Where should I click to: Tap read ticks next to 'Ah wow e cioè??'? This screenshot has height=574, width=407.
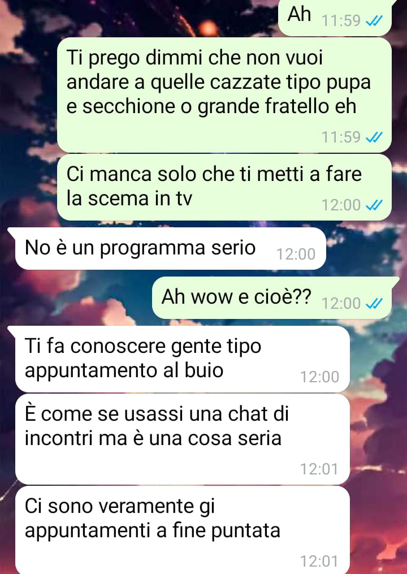374,303
